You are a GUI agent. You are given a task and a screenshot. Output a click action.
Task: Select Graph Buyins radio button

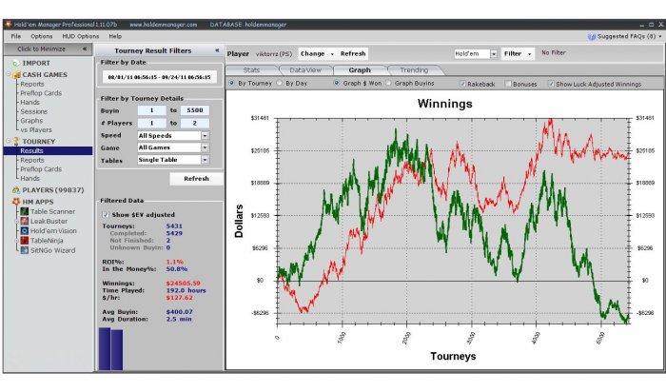[x=388, y=83]
